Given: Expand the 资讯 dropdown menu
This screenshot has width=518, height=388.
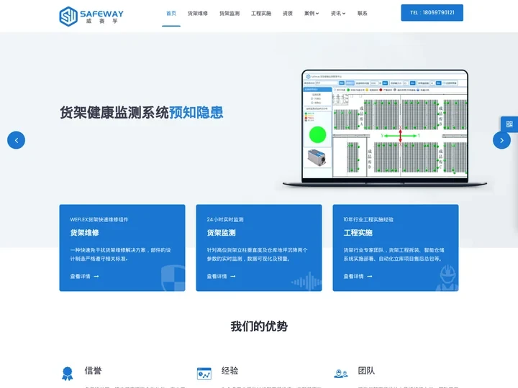Looking at the screenshot, I should [x=338, y=13].
